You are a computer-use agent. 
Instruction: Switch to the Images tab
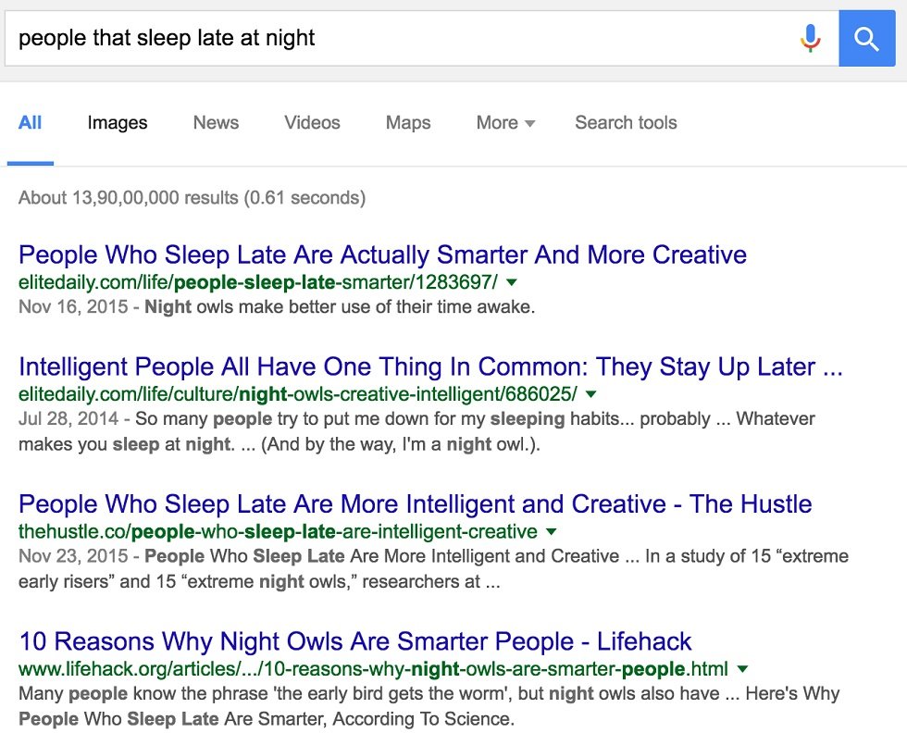click(118, 122)
